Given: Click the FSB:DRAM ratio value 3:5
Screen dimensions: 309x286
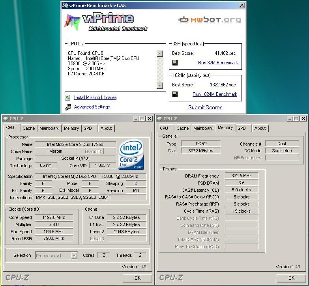Looking at the screenshot, I should click(242, 183).
